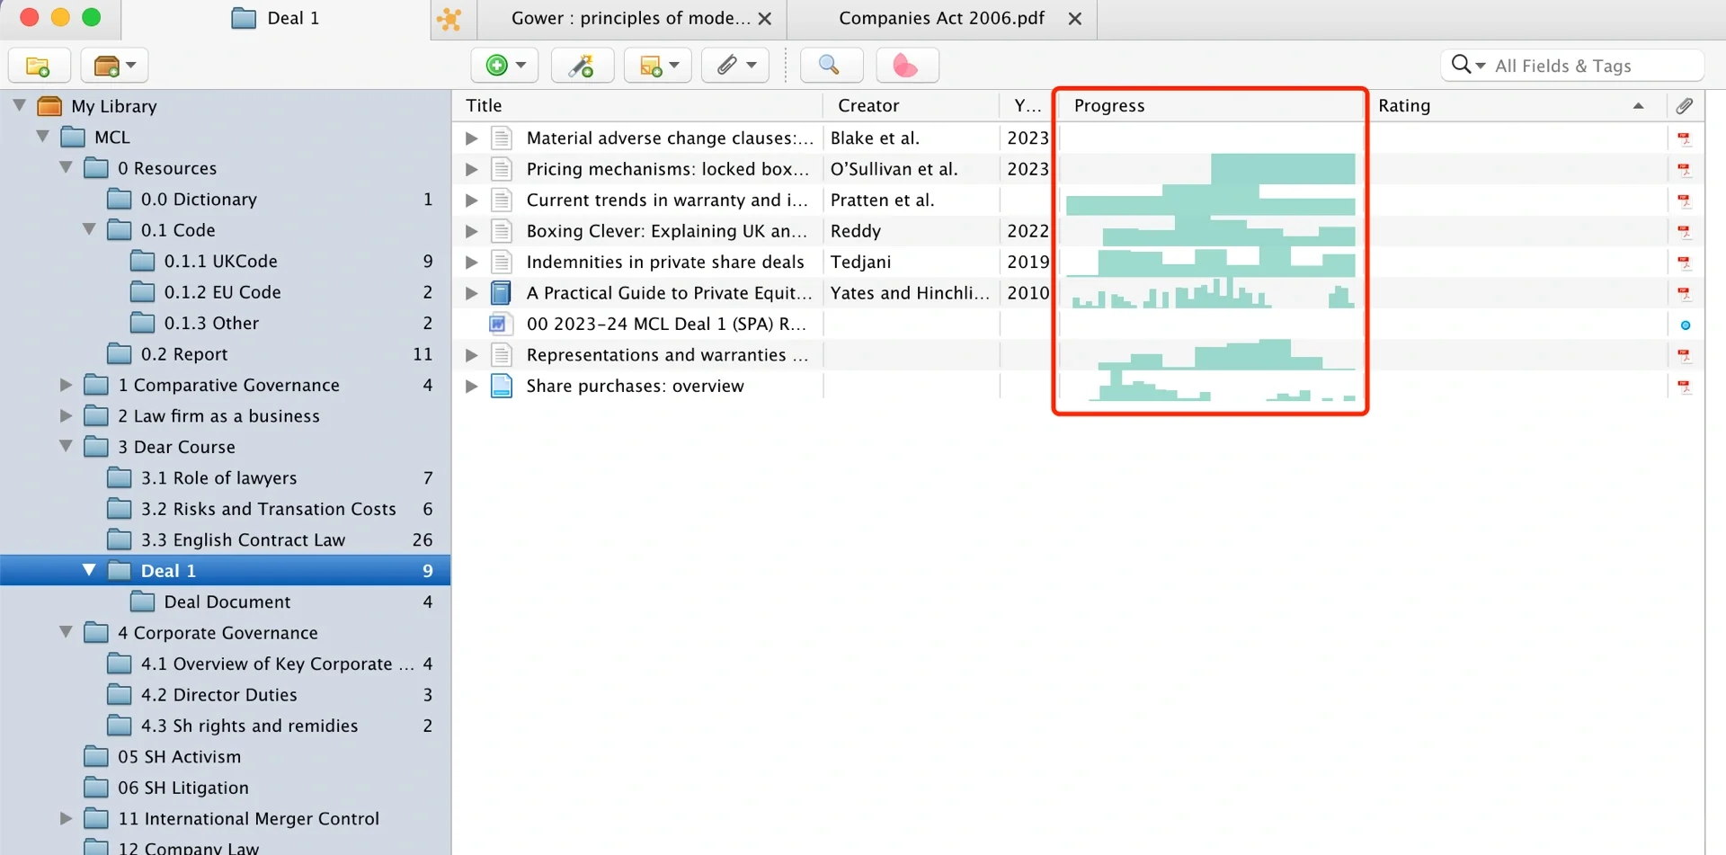Collapse the 0.1 Code collection
This screenshot has height=855, width=1726.
pos(90,229)
